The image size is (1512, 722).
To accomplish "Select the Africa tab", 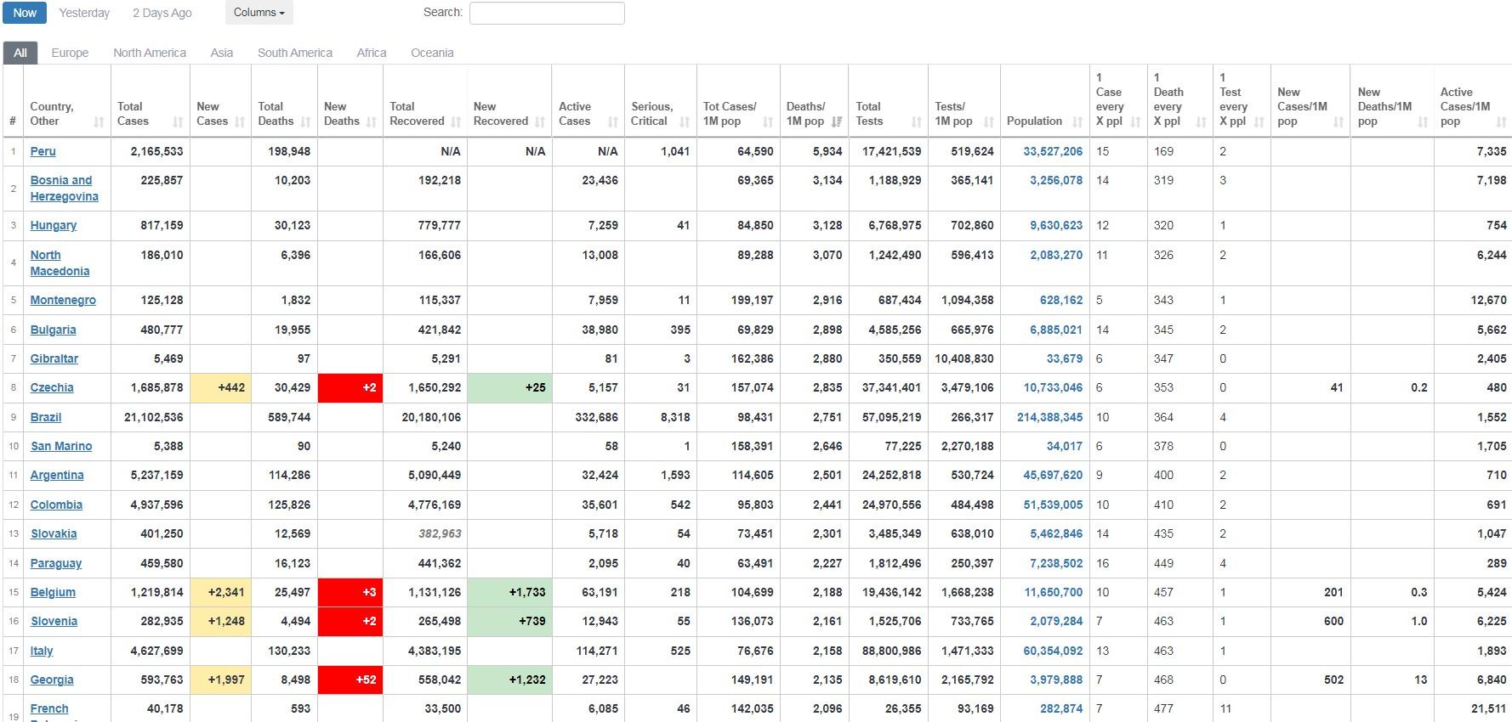I will pyautogui.click(x=372, y=53).
